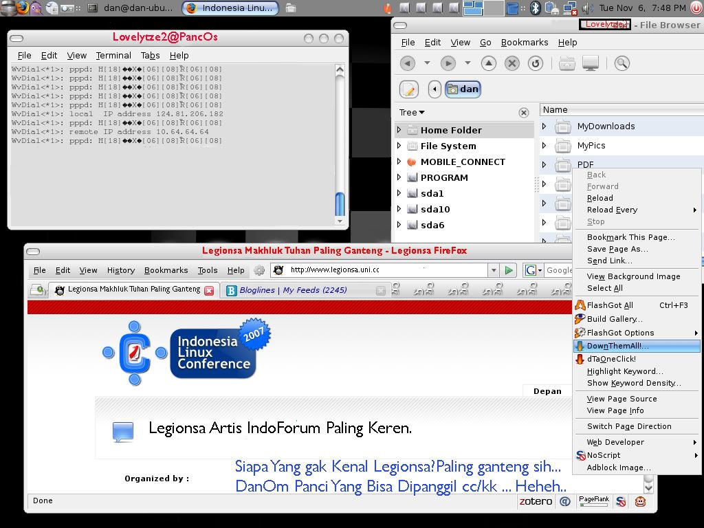
Task: Expand the MyDownloads folder row
Action: pyautogui.click(x=544, y=126)
